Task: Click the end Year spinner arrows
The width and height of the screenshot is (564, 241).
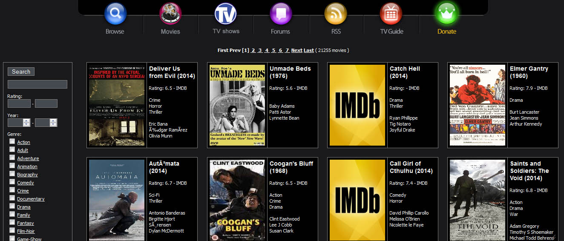Action: coord(53,123)
